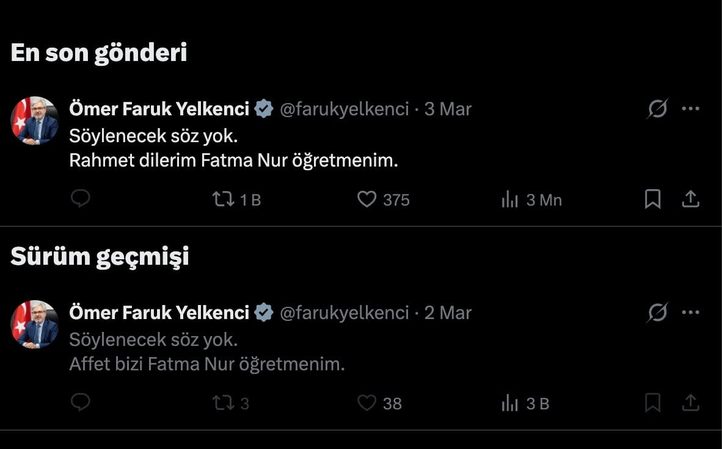722x449 pixels.
Task: Click the verified badge next to Ömer Faruk Yelkenci
Action: coord(263,109)
